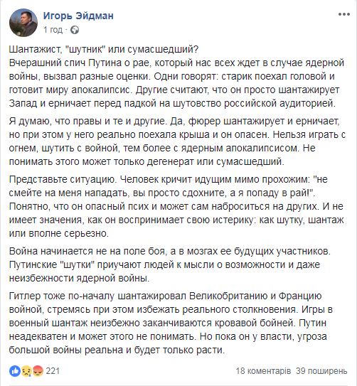This screenshot has height=386, width=357.
Task: Click the "1 год" post timestamp
Action: pyautogui.click(x=53, y=30)
